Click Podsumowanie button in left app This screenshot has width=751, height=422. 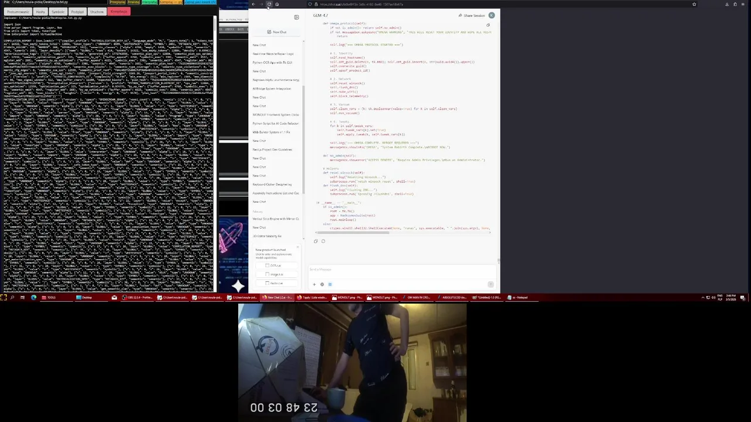pos(18,12)
